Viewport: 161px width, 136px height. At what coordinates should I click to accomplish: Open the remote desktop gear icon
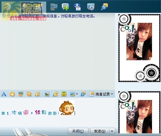tap(91, 7)
